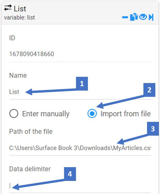Collapse the List block with minus icon
Viewport: 160px width, 195px height.
[125, 17]
